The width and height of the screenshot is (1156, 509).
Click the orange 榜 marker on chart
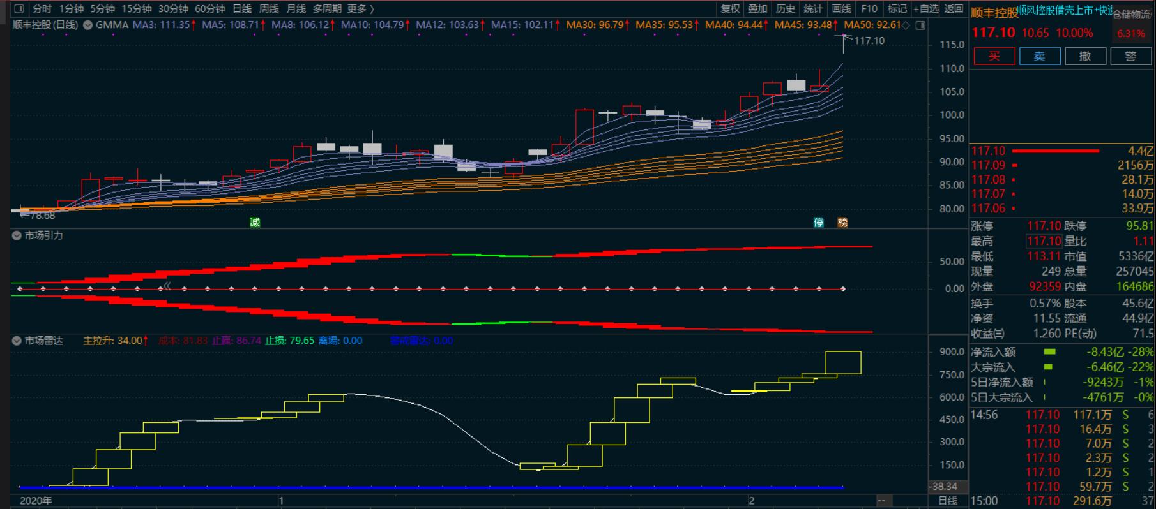tap(842, 223)
